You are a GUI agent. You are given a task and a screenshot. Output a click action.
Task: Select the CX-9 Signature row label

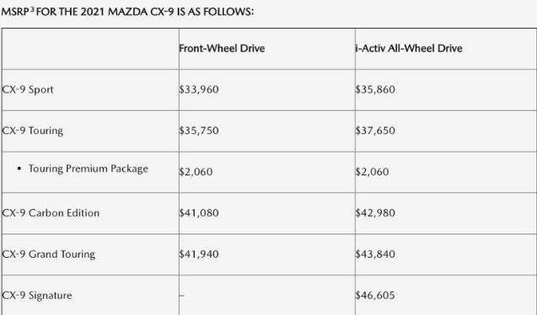coord(37,296)
